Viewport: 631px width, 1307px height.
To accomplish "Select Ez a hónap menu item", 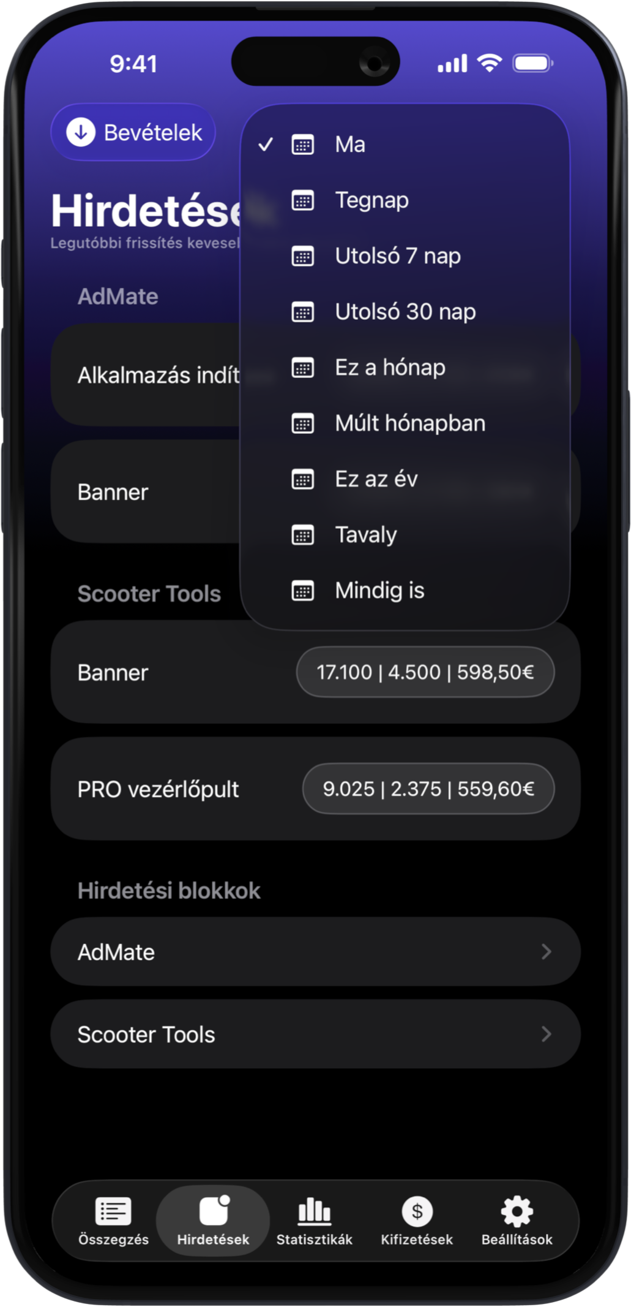I will click(x=390, y=368).
